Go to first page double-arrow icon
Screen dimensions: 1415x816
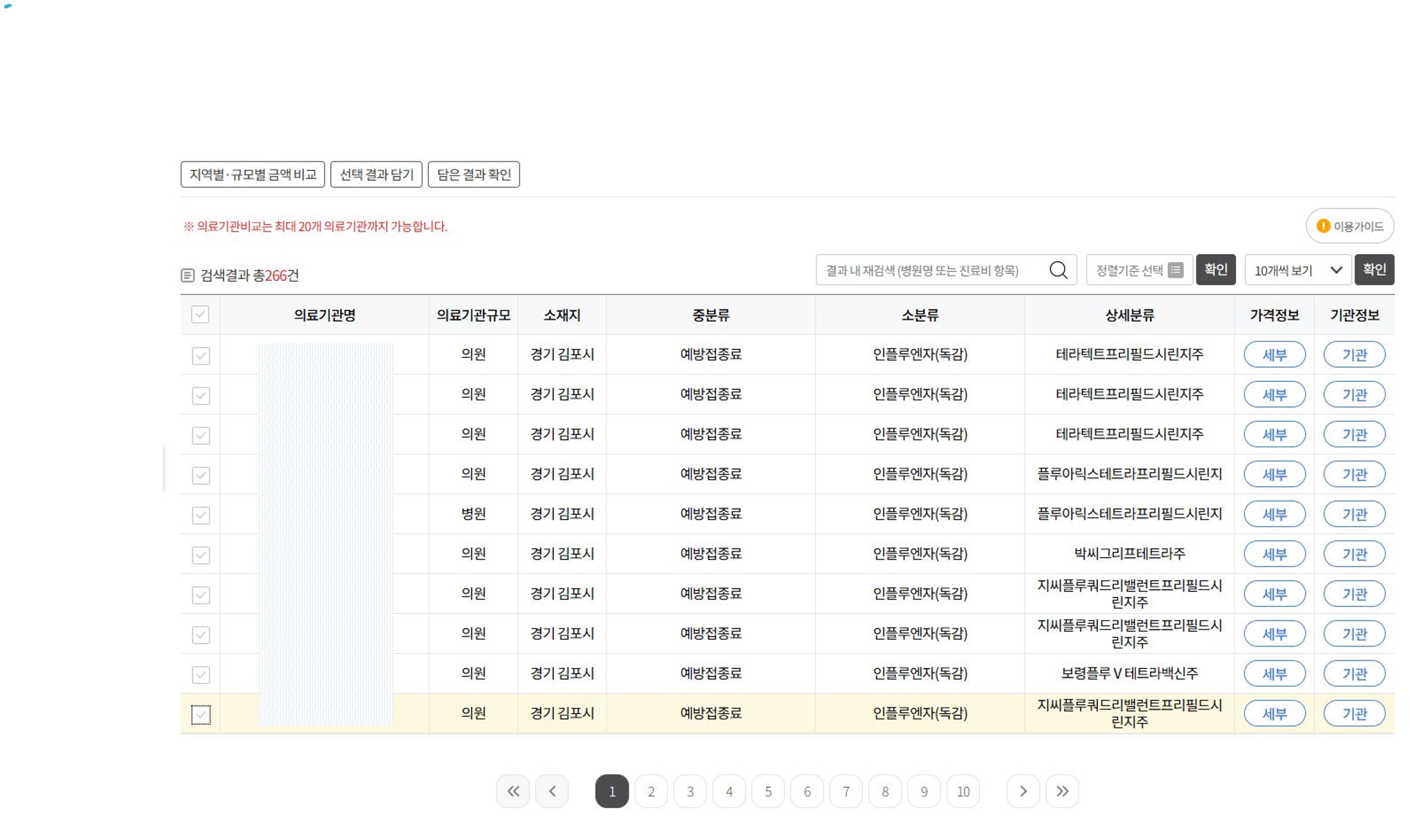click(512, 791)
